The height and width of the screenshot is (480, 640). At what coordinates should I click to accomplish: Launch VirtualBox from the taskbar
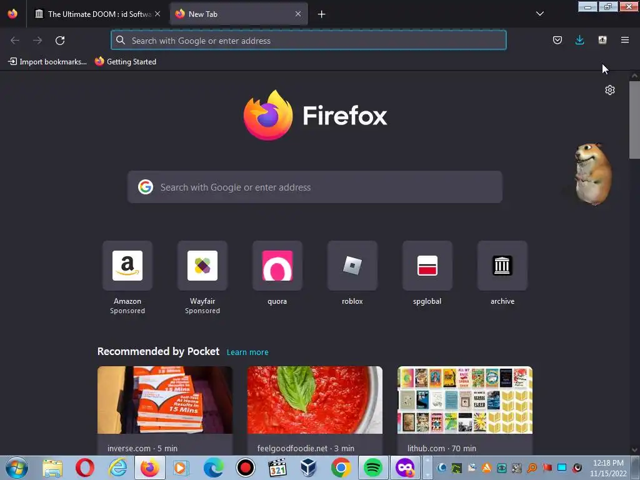[309, 467]
